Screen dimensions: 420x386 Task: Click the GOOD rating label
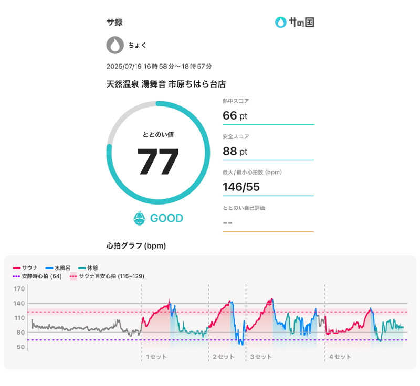166,218
